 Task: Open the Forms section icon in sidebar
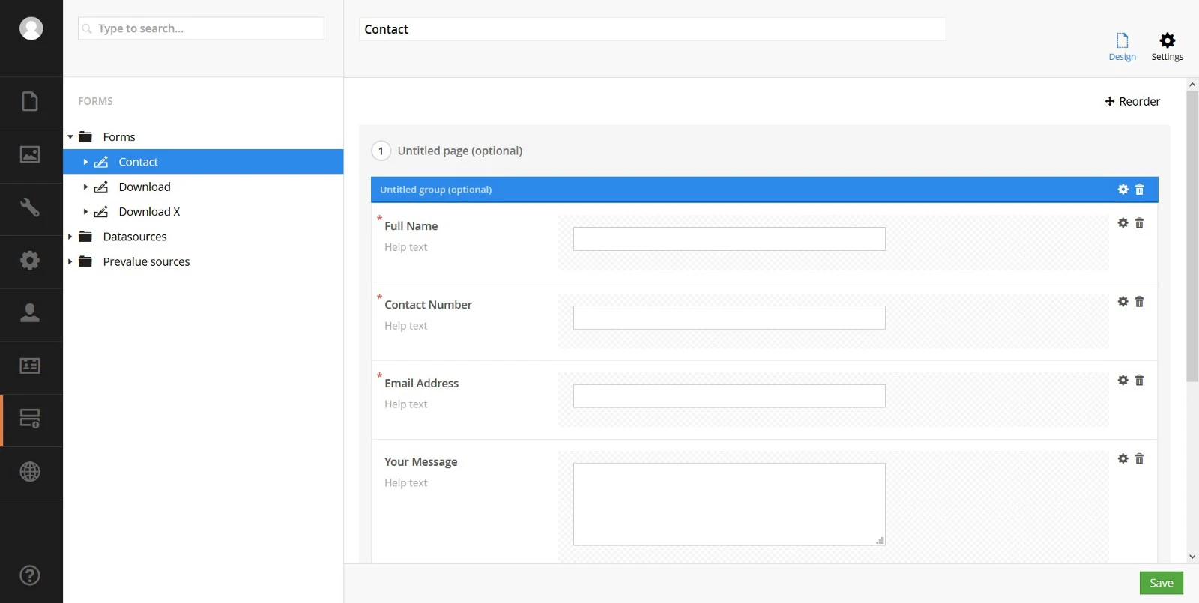coord(30,419)
